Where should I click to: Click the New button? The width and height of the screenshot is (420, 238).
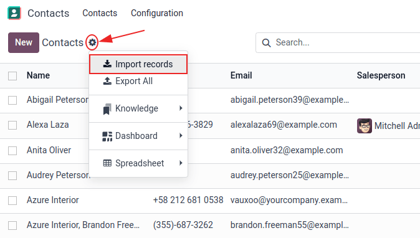coord(24,42)
